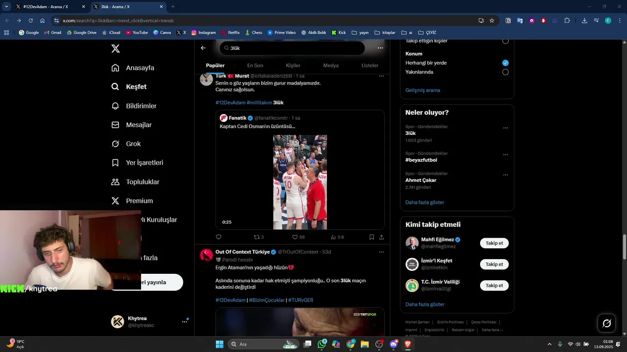This screenshot has height=352, width=627.
Task: Select the Popüler tab
Action: (215, 66)
